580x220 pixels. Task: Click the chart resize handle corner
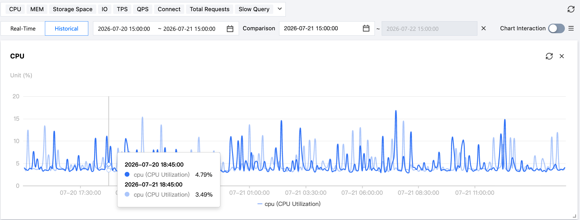(574, 216)
